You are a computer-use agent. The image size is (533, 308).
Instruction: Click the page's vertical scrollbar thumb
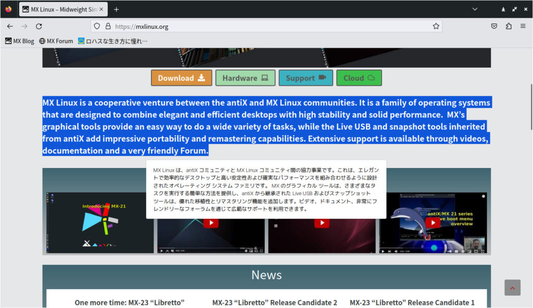[531, 107]
